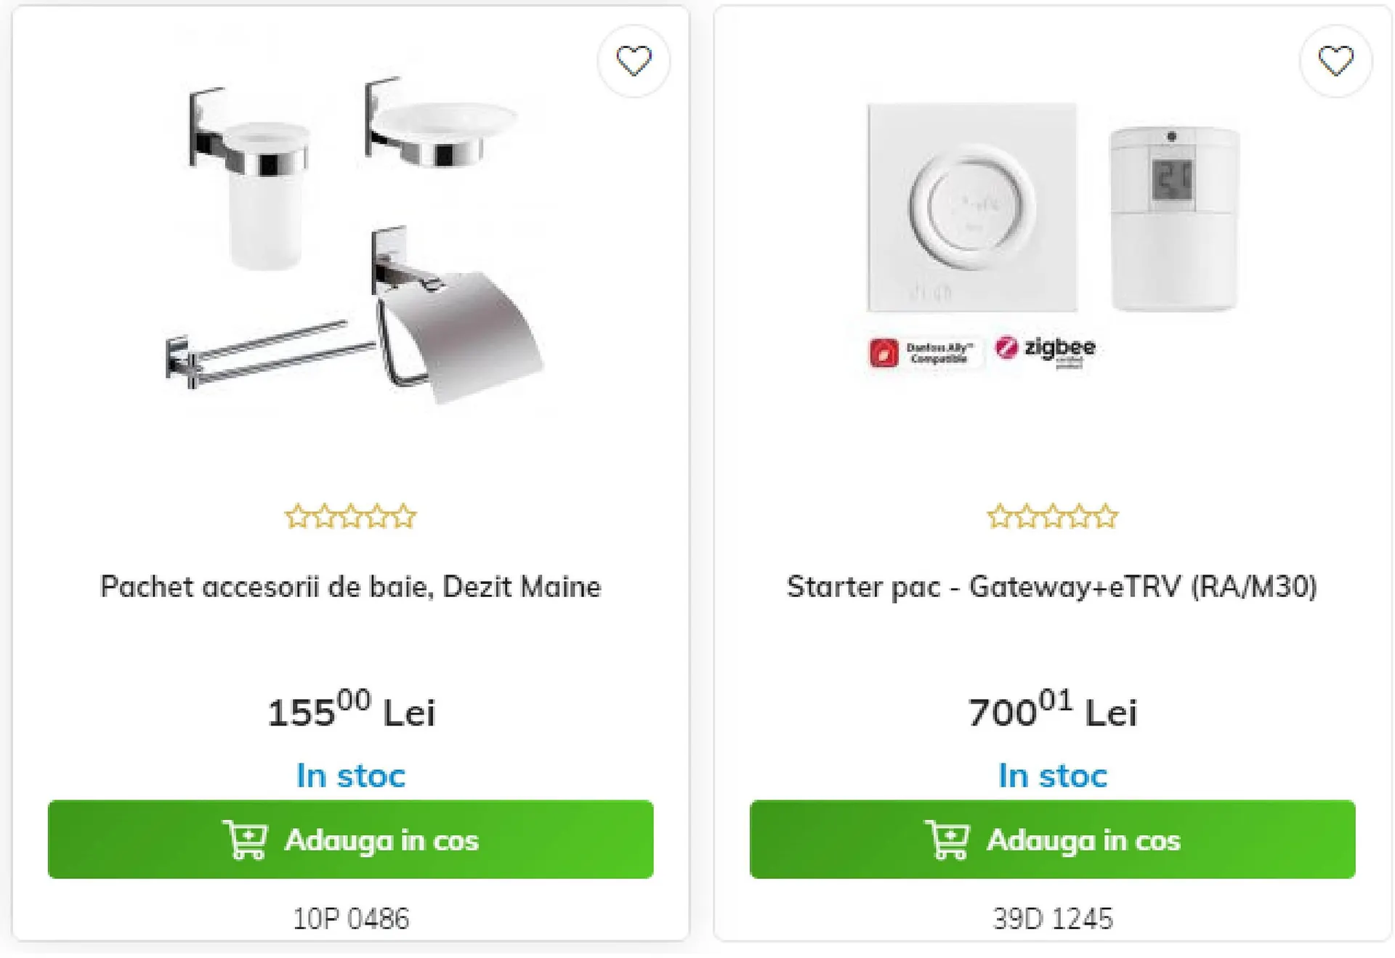Image resolution: width=1395 pixels, height=958 pixels.
Task: Click "In stoc" label under 155 Lei
Action: (351, 776)
